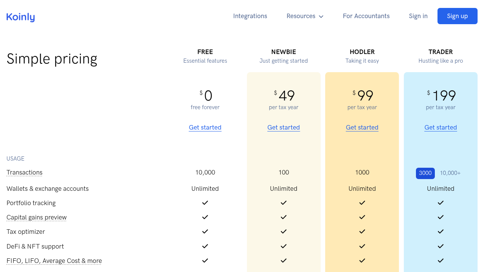Click the Trader plan DeFi & NFT support checkmark
This screenshot has height=272, width=484.
(x=441, y=246)
